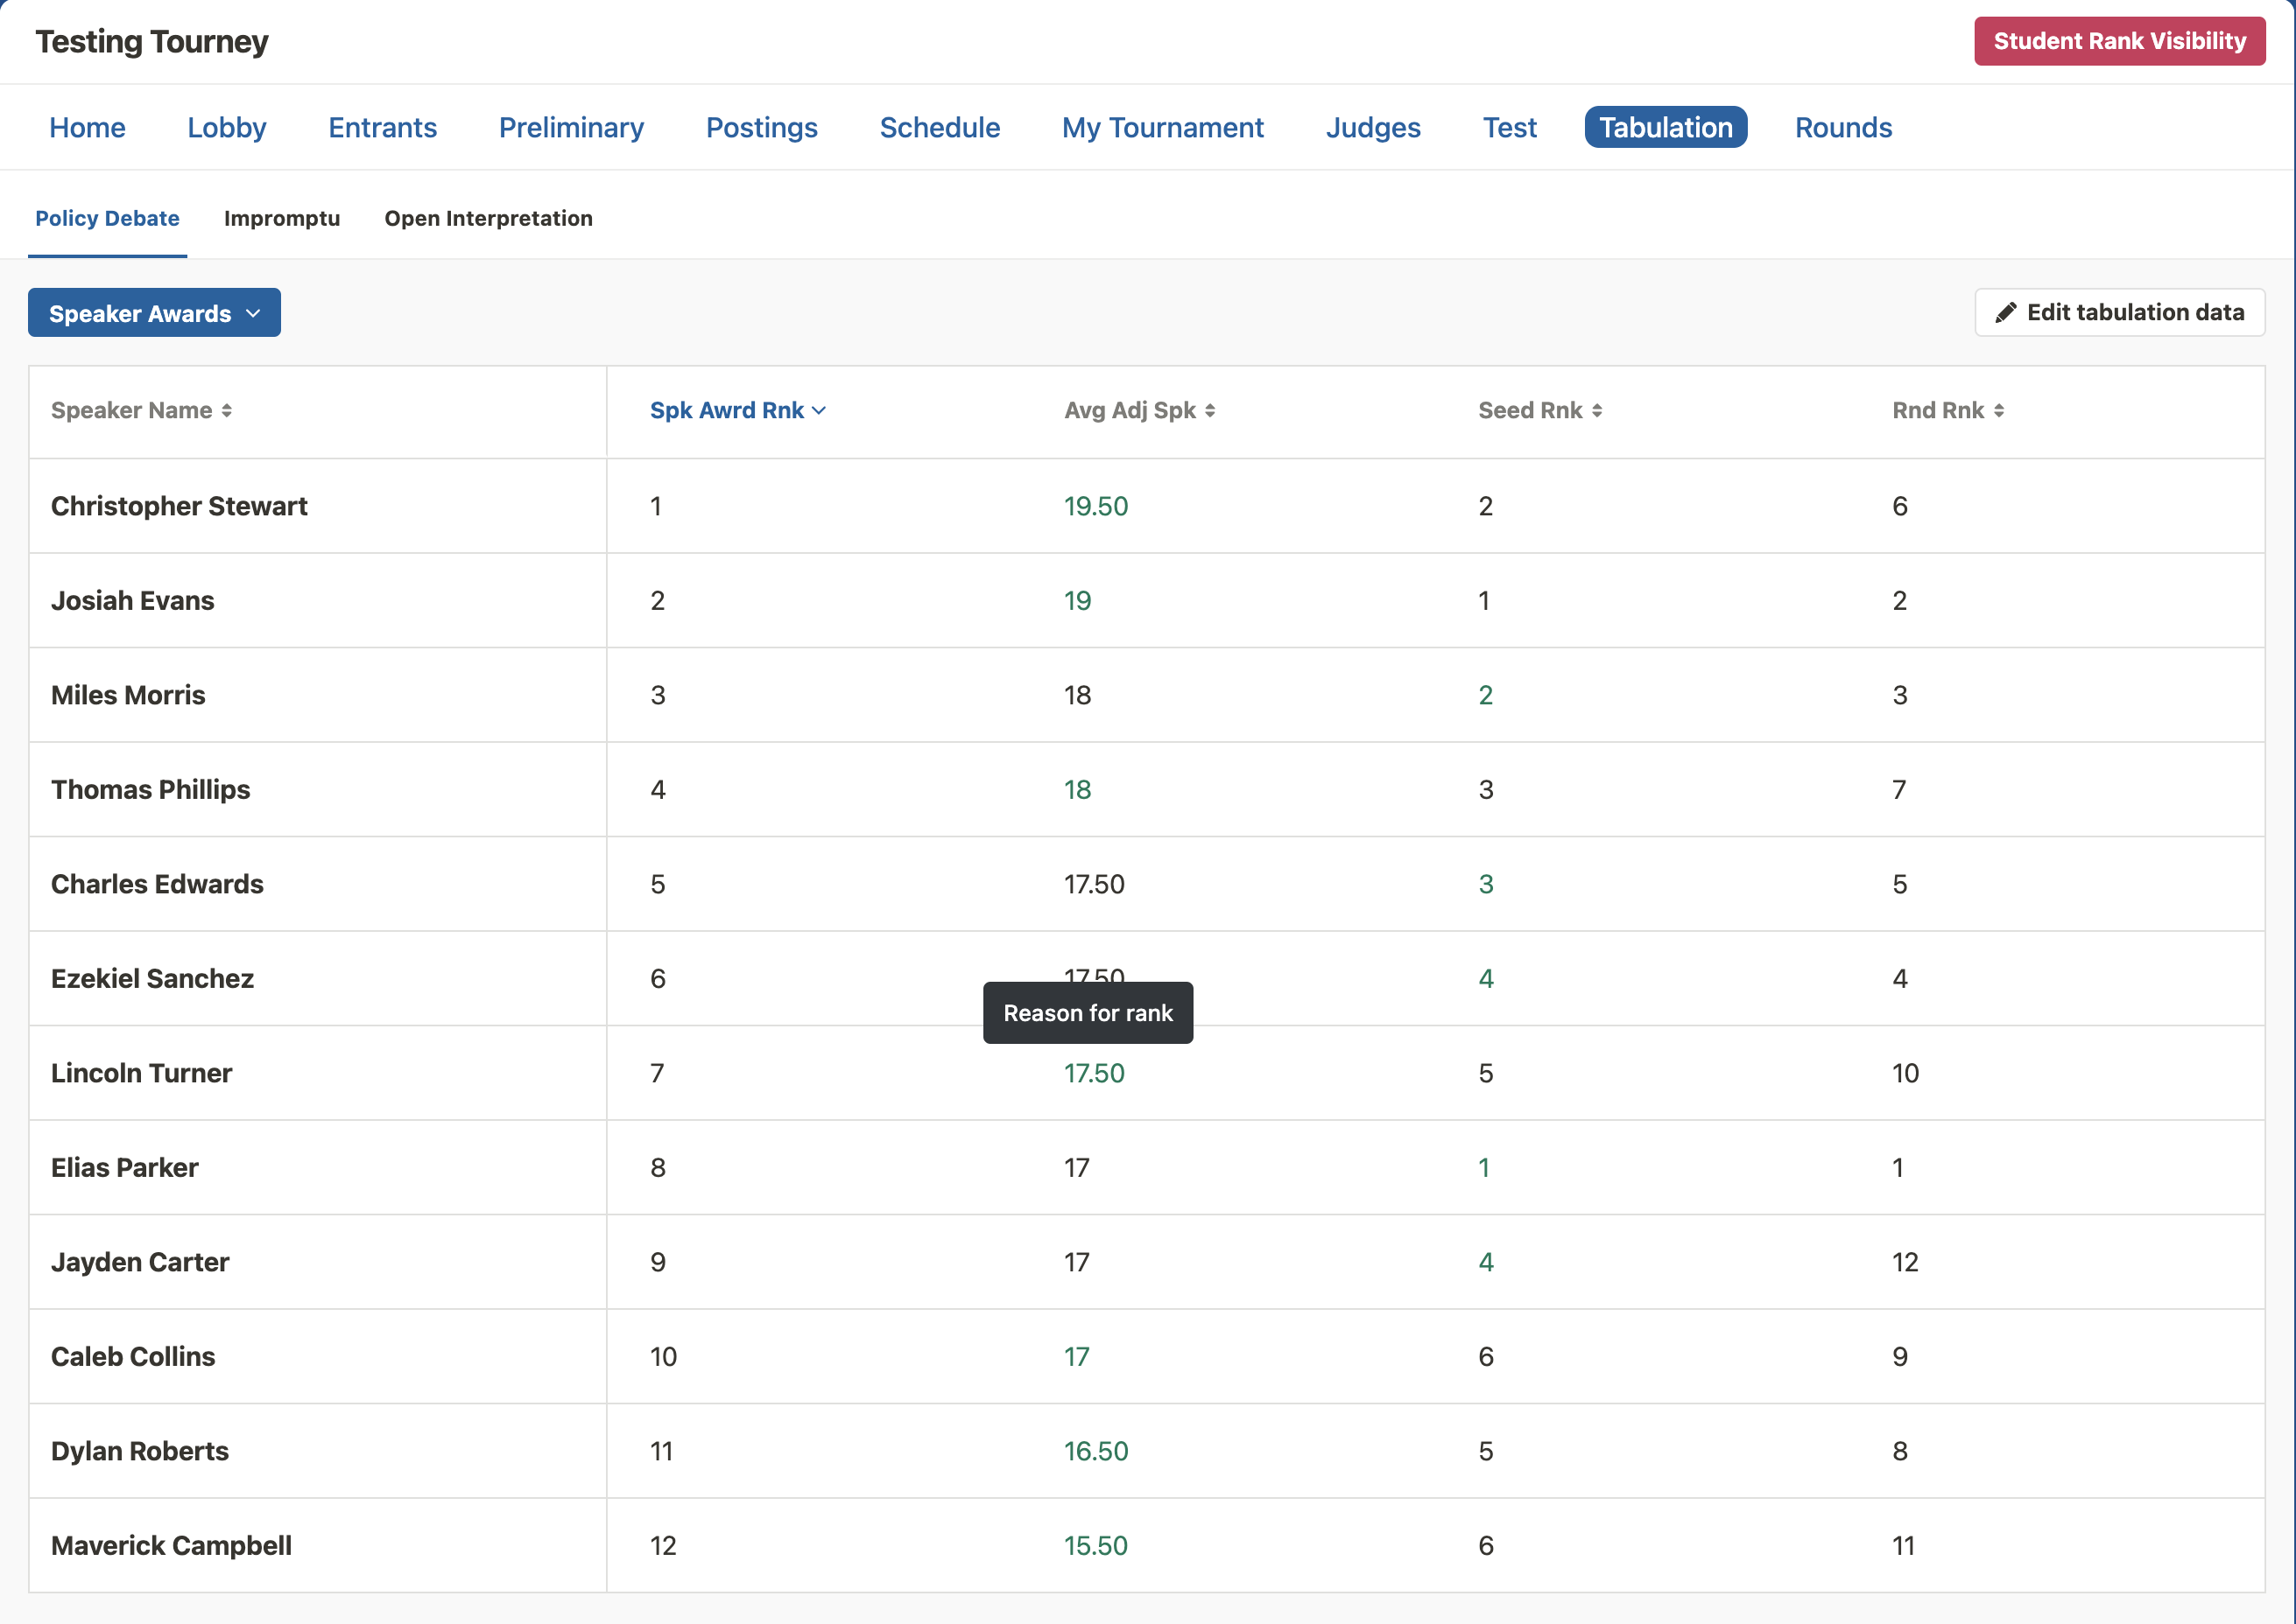Viewport: 2296px width, 1624px height.
Task: Go to My Tournament
Action: click(x=1163, y=127)
